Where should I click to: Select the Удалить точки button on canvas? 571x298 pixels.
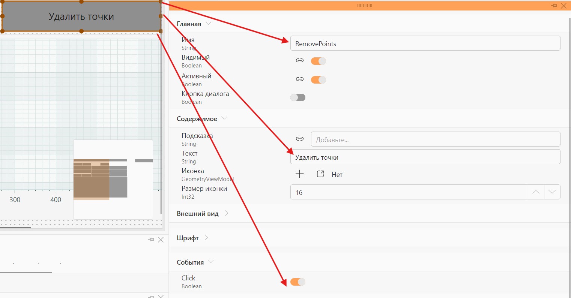(x=81, y=16)
